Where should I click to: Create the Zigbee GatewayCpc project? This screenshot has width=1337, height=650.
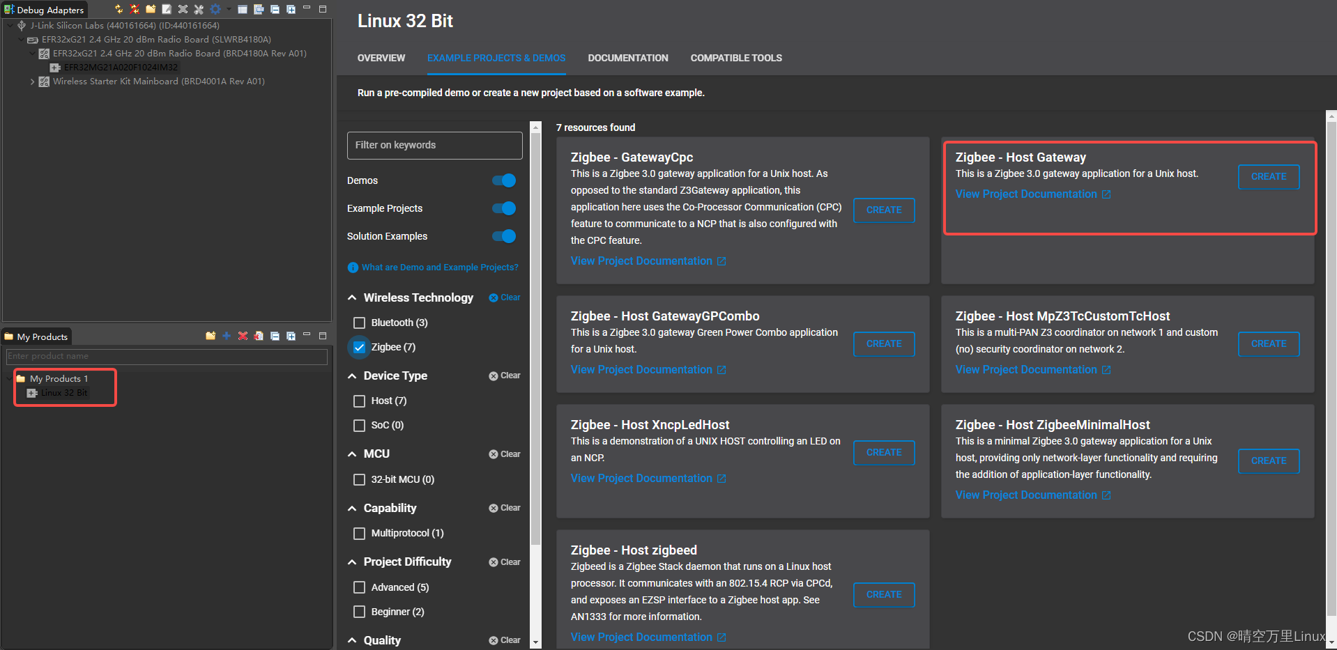[x=884, y=210]
